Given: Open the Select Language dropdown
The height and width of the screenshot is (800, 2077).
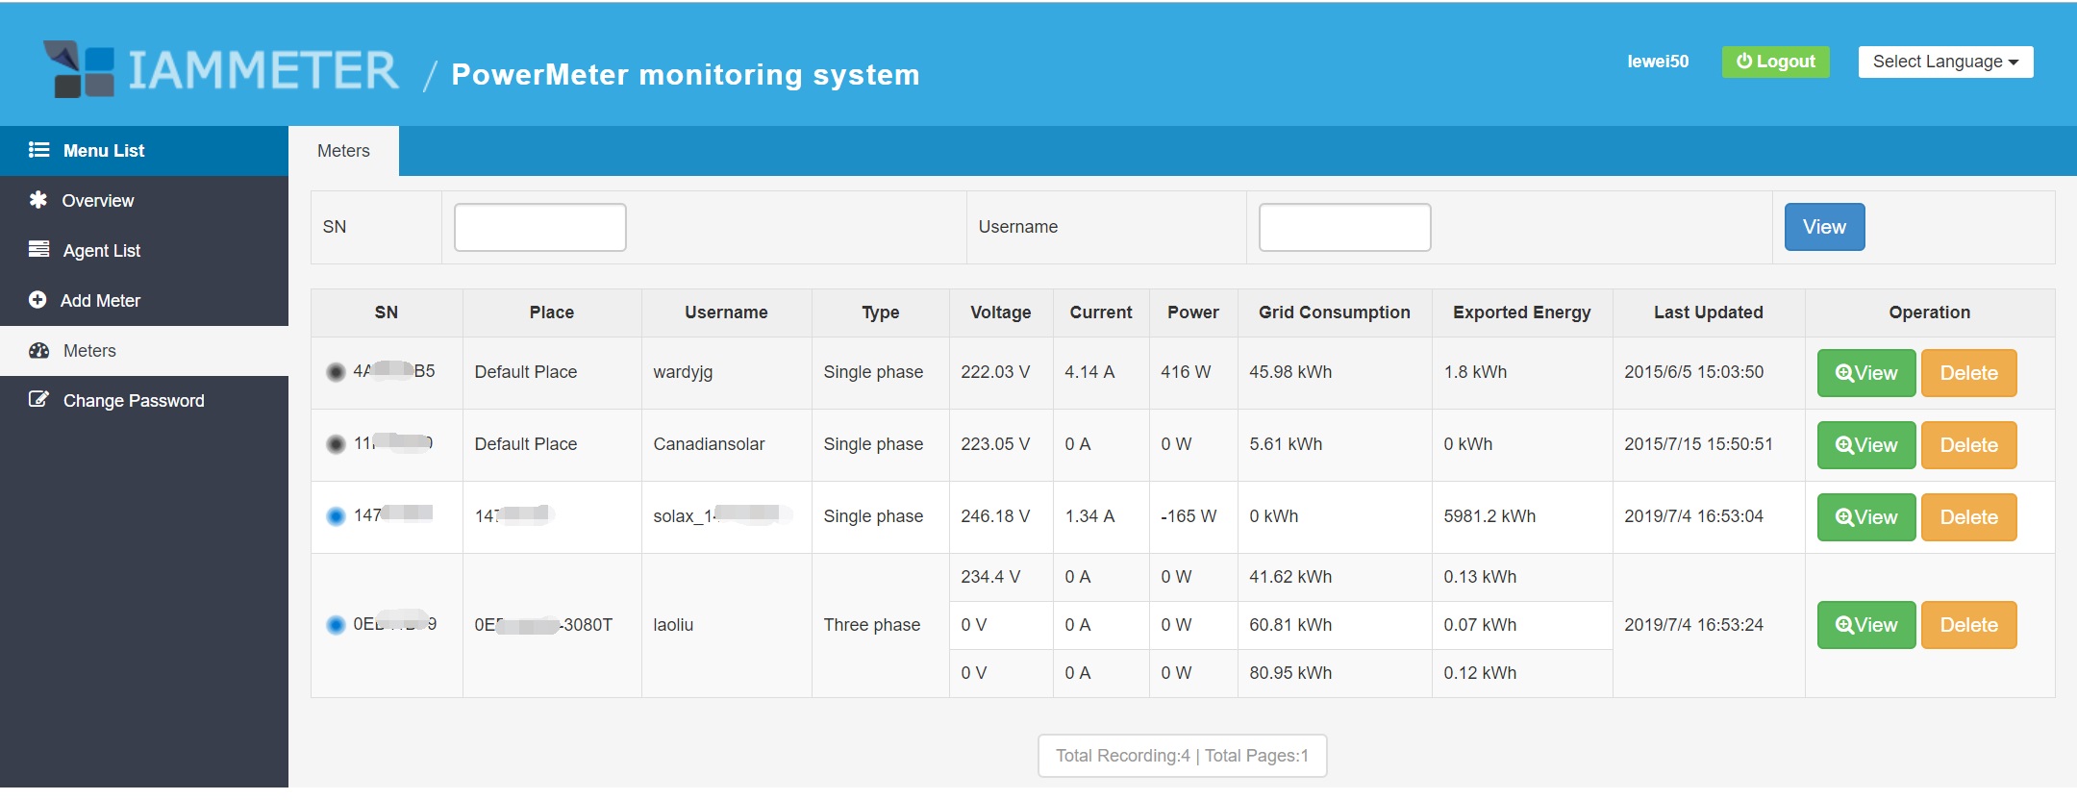Looking at the screenshot, I should [x=1944, y=62].
